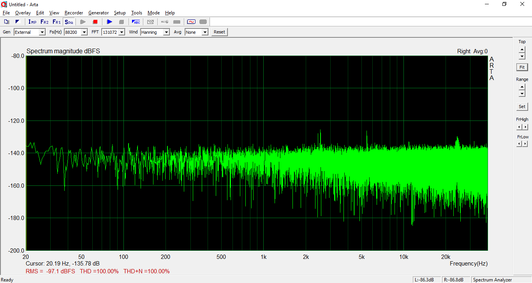The height and width of the screenshot is (283, 532).
Task: Click the Ready status bar text
Action: 7,280
